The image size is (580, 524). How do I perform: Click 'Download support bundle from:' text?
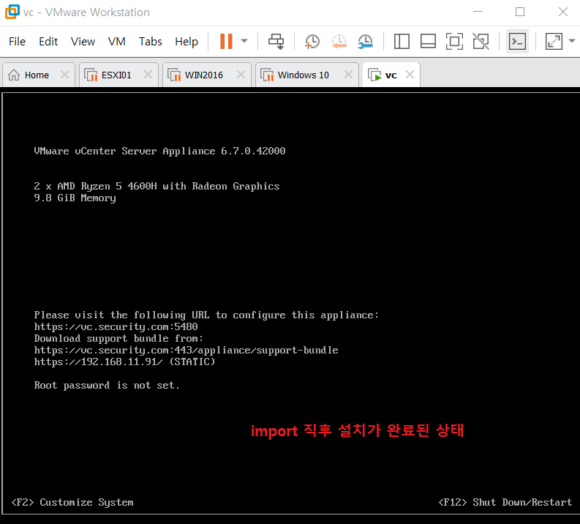pos(118,338)
